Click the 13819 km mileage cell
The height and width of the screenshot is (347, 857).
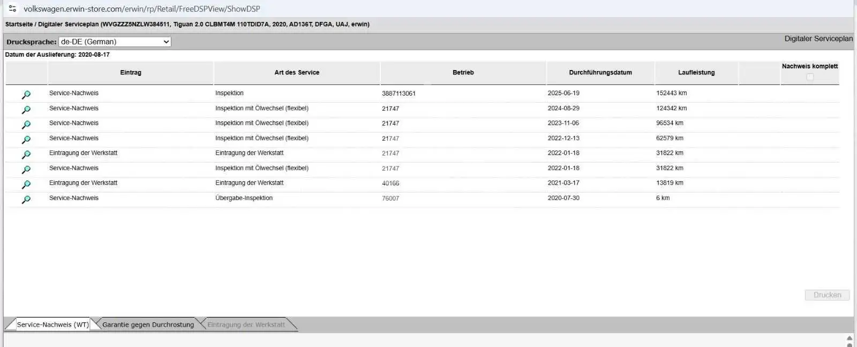tap(670, 183)
